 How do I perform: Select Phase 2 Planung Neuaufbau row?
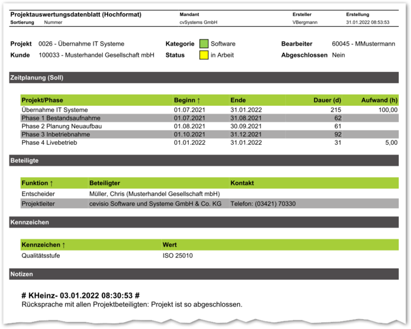(x=210, y=126)
